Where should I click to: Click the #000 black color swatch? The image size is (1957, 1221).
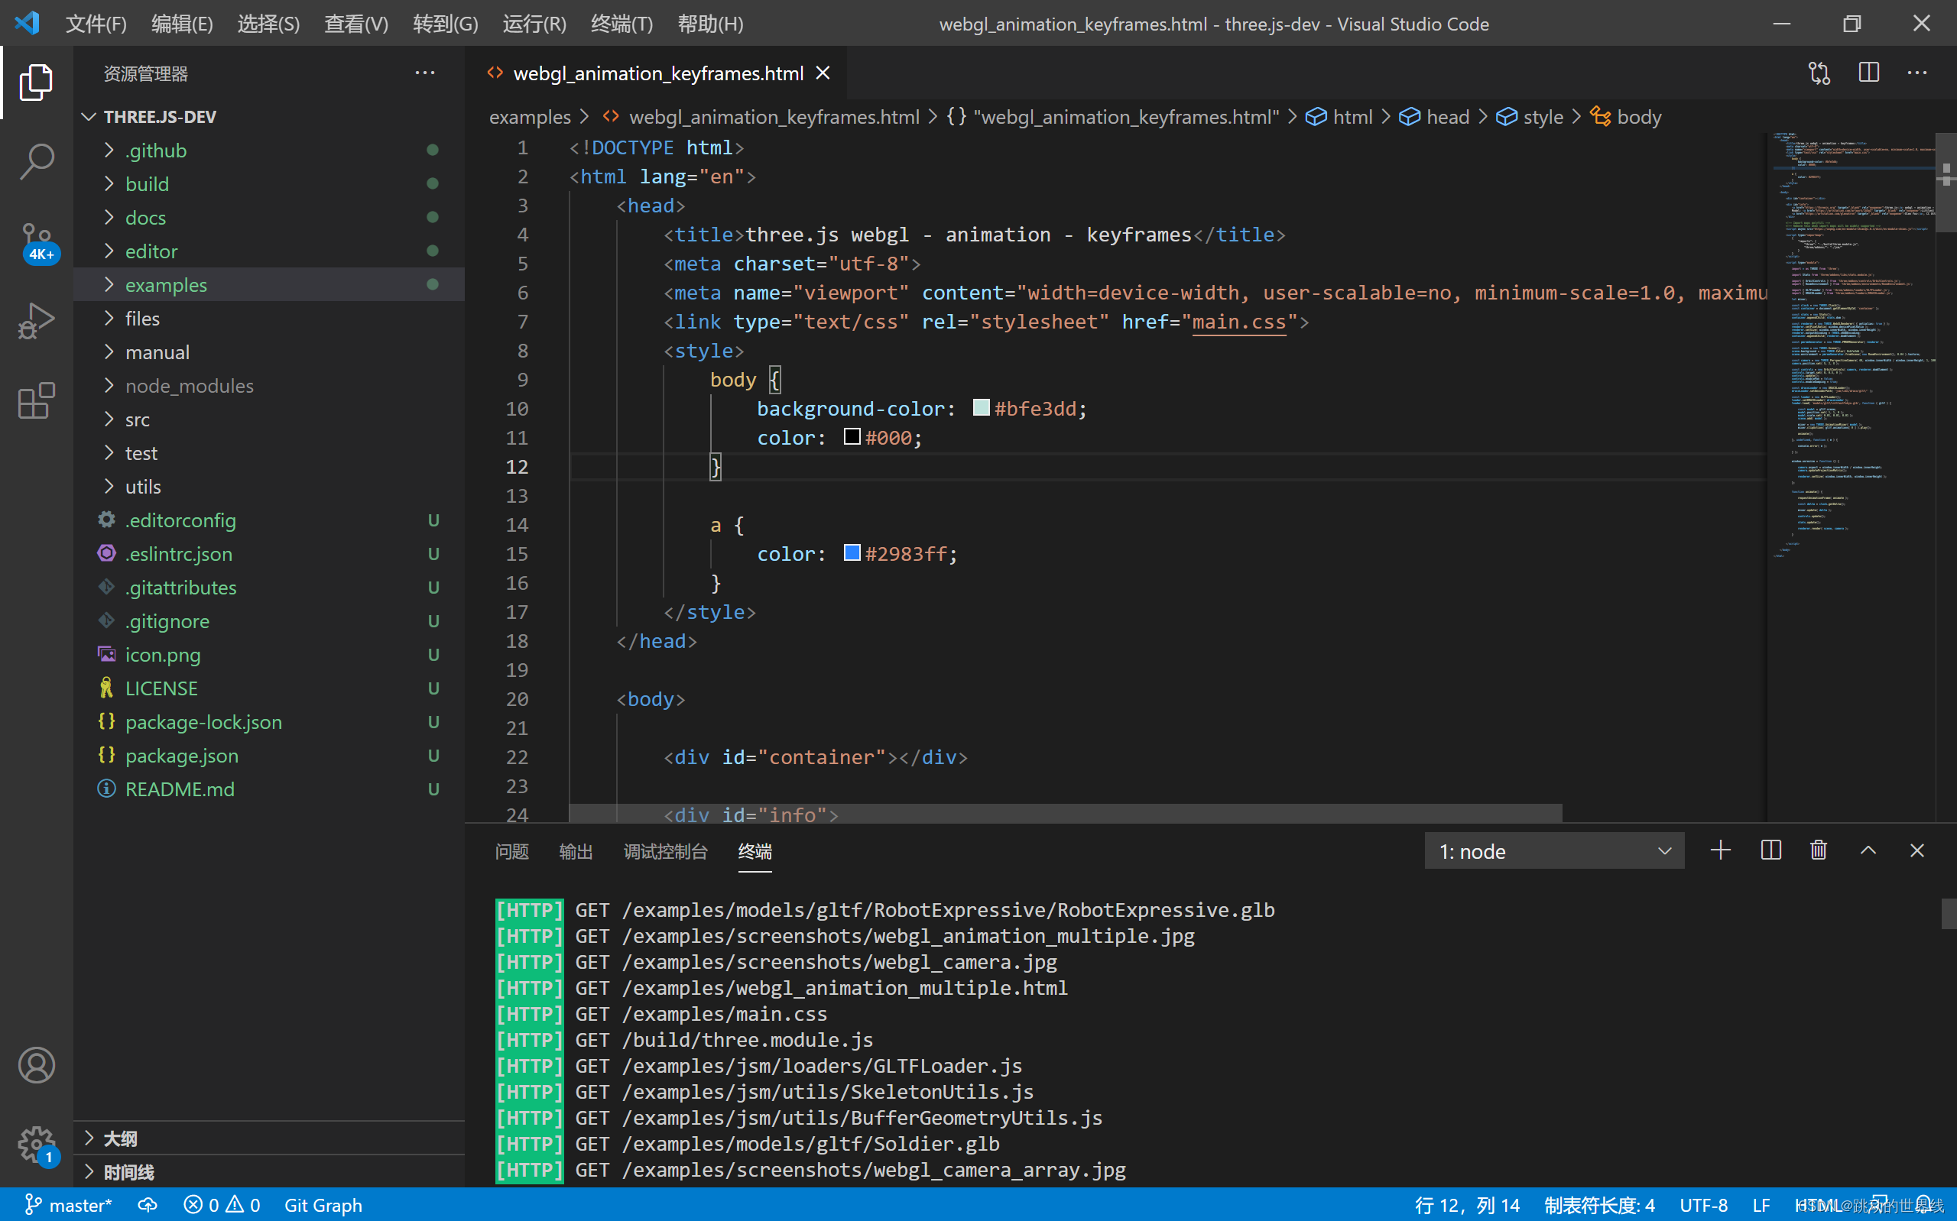point(852,437)
